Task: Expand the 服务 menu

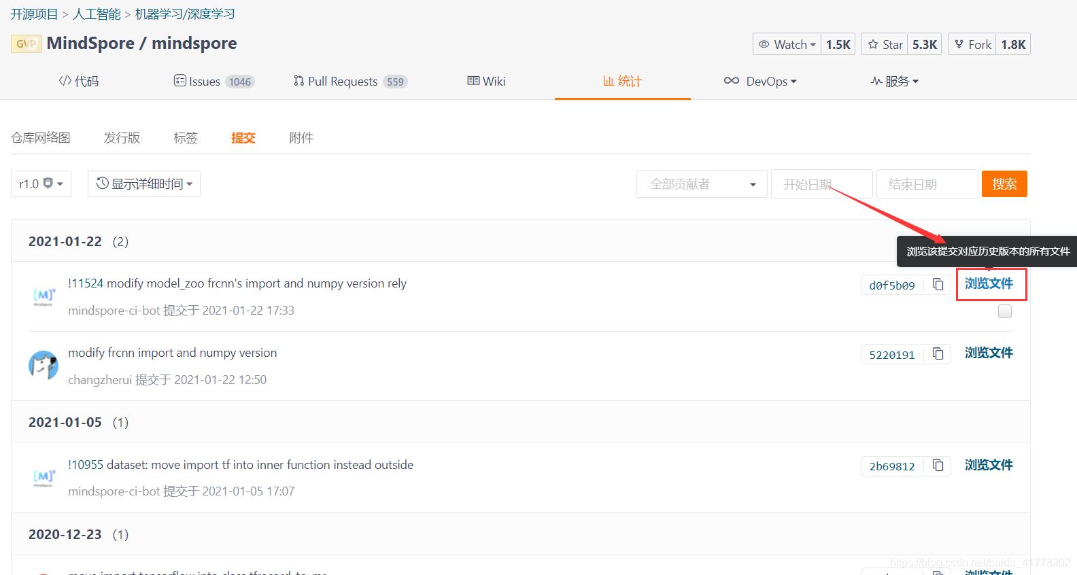Action: [x=895, y=82]
